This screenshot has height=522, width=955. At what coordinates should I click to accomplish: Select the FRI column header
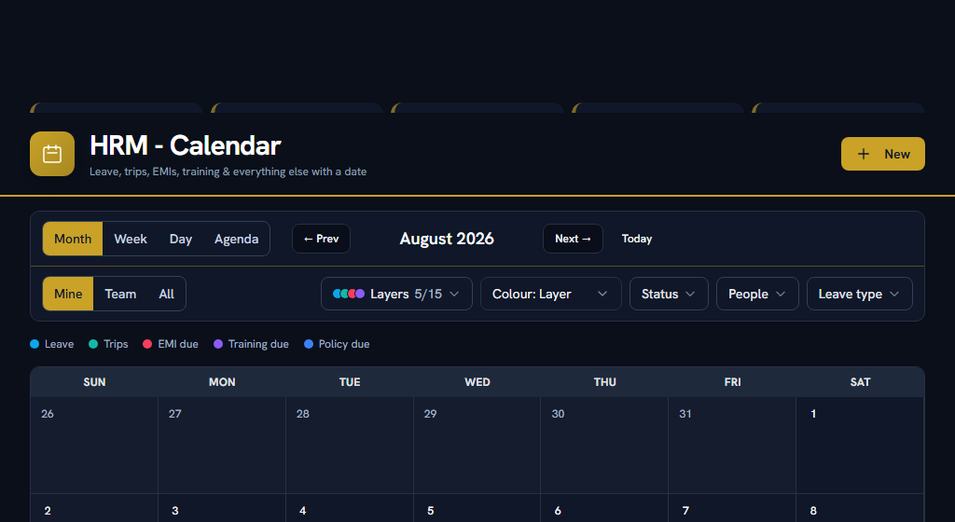click(x=732, y=382)
